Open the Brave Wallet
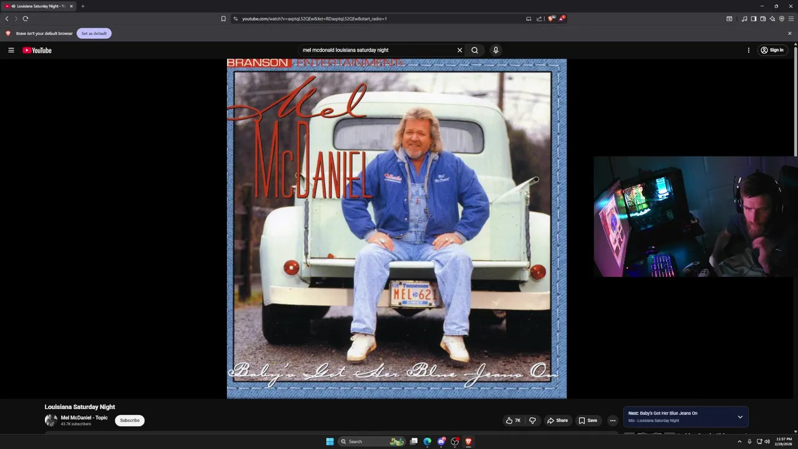Screen dimensions: 798x449 coord(763,19)
